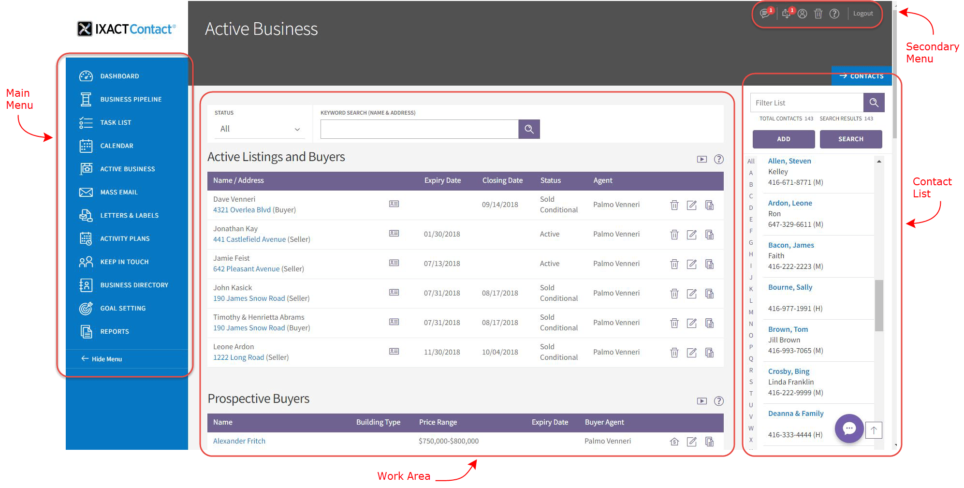
Task: Click the SEARCH contacts button
Action: click(x=850, y=139)
